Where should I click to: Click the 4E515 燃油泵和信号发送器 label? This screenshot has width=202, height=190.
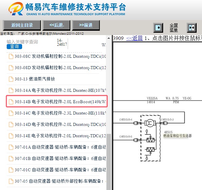pyautogui.click(x=178, y=134)
